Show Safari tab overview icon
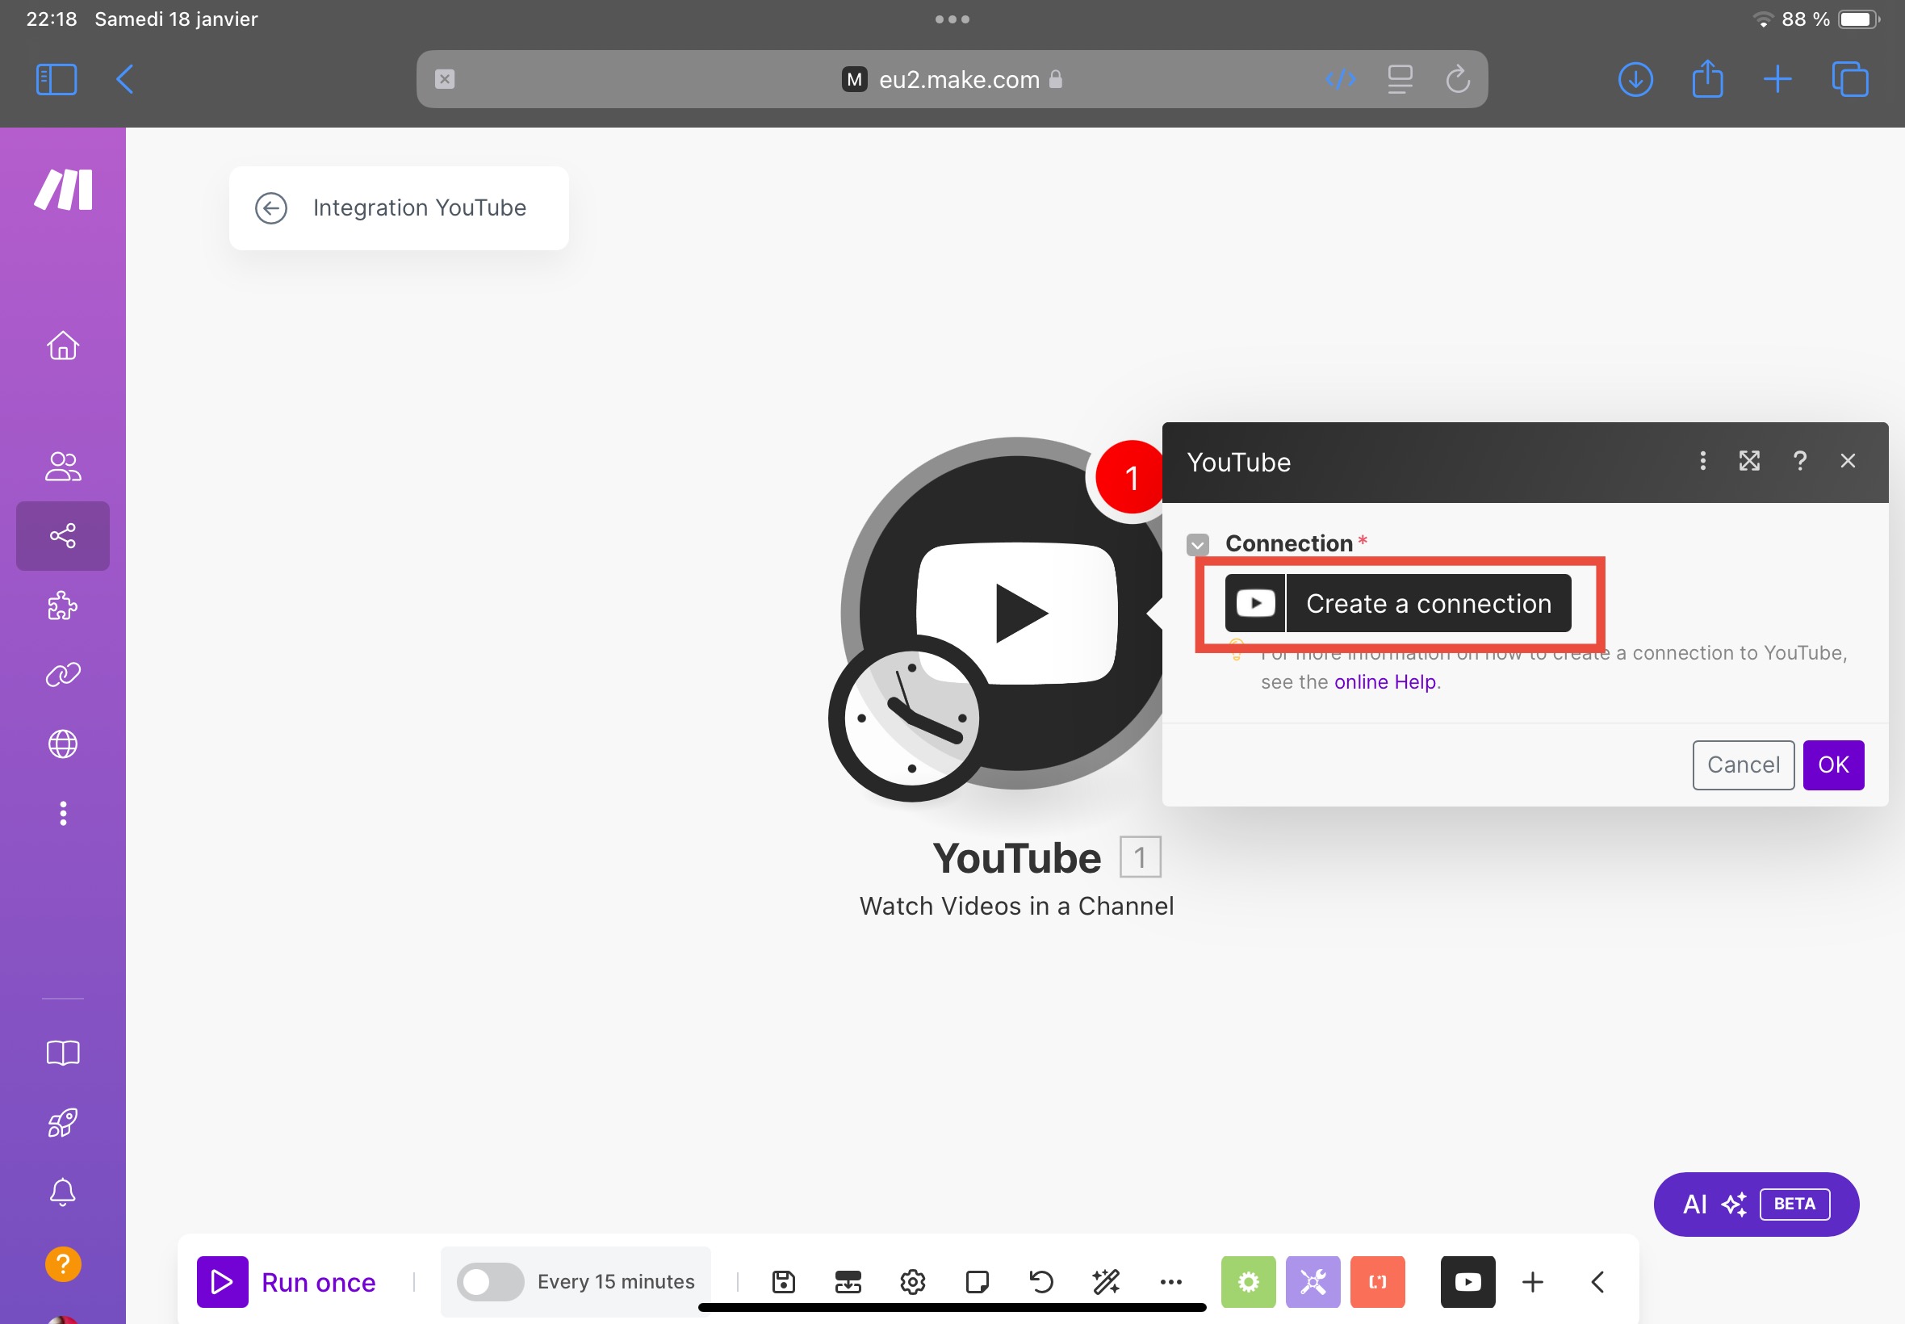 (x=1849, y=80)
